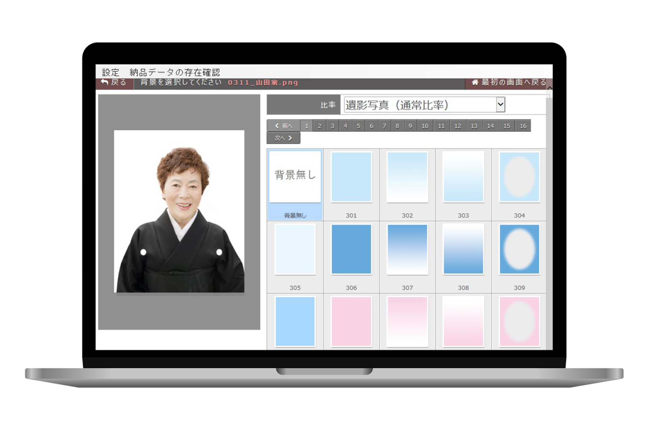Jump to page 16 of backgrounds
This screenshot has height=432, width=649.
[x=523, y=126]
